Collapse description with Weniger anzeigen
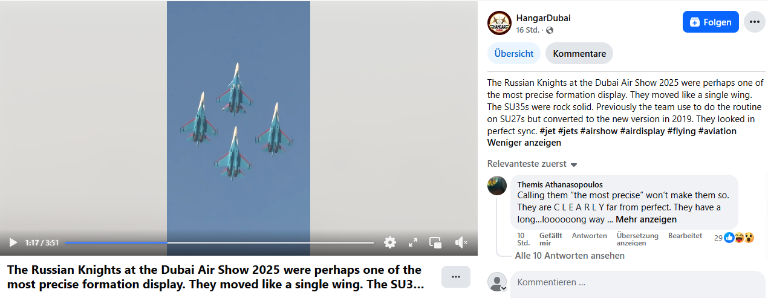The height and width of the screenshot is (298, 768). tap(524, 143)
